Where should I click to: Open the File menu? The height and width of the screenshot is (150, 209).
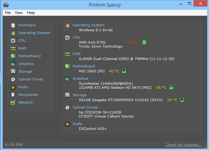tap(8, 13)
